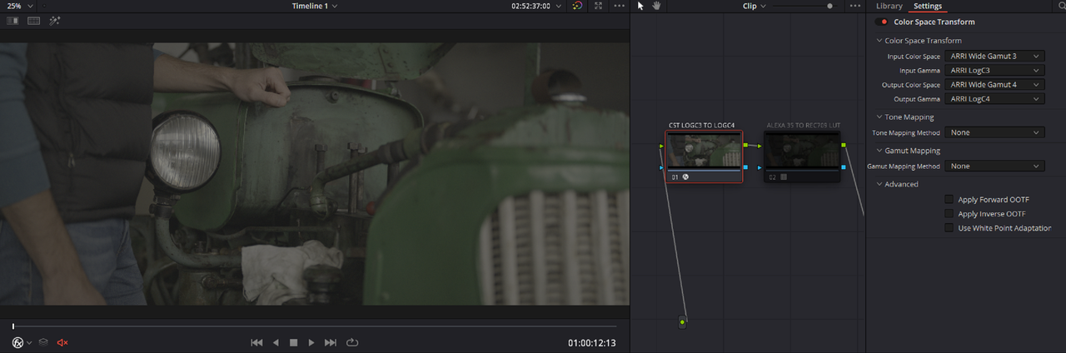Jump to last frame button
The image size is (1066, 353).
click(331, 342)
